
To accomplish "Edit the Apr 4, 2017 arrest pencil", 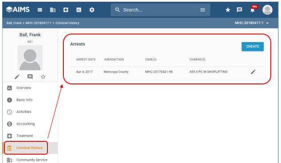I will click(x=253, y=72).
